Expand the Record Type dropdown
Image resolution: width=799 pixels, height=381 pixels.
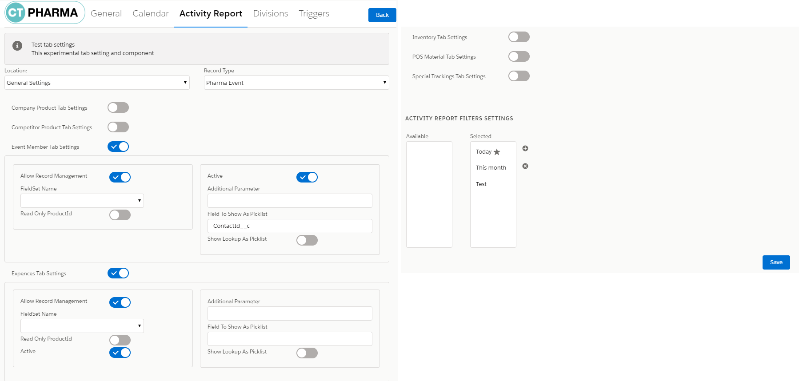296,83
